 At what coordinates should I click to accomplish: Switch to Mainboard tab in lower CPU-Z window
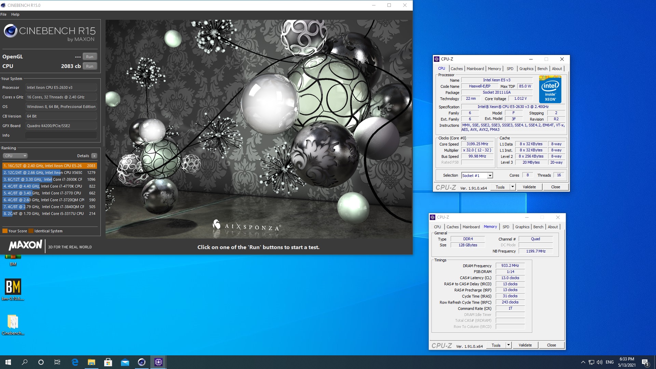[x=471, y=227]
